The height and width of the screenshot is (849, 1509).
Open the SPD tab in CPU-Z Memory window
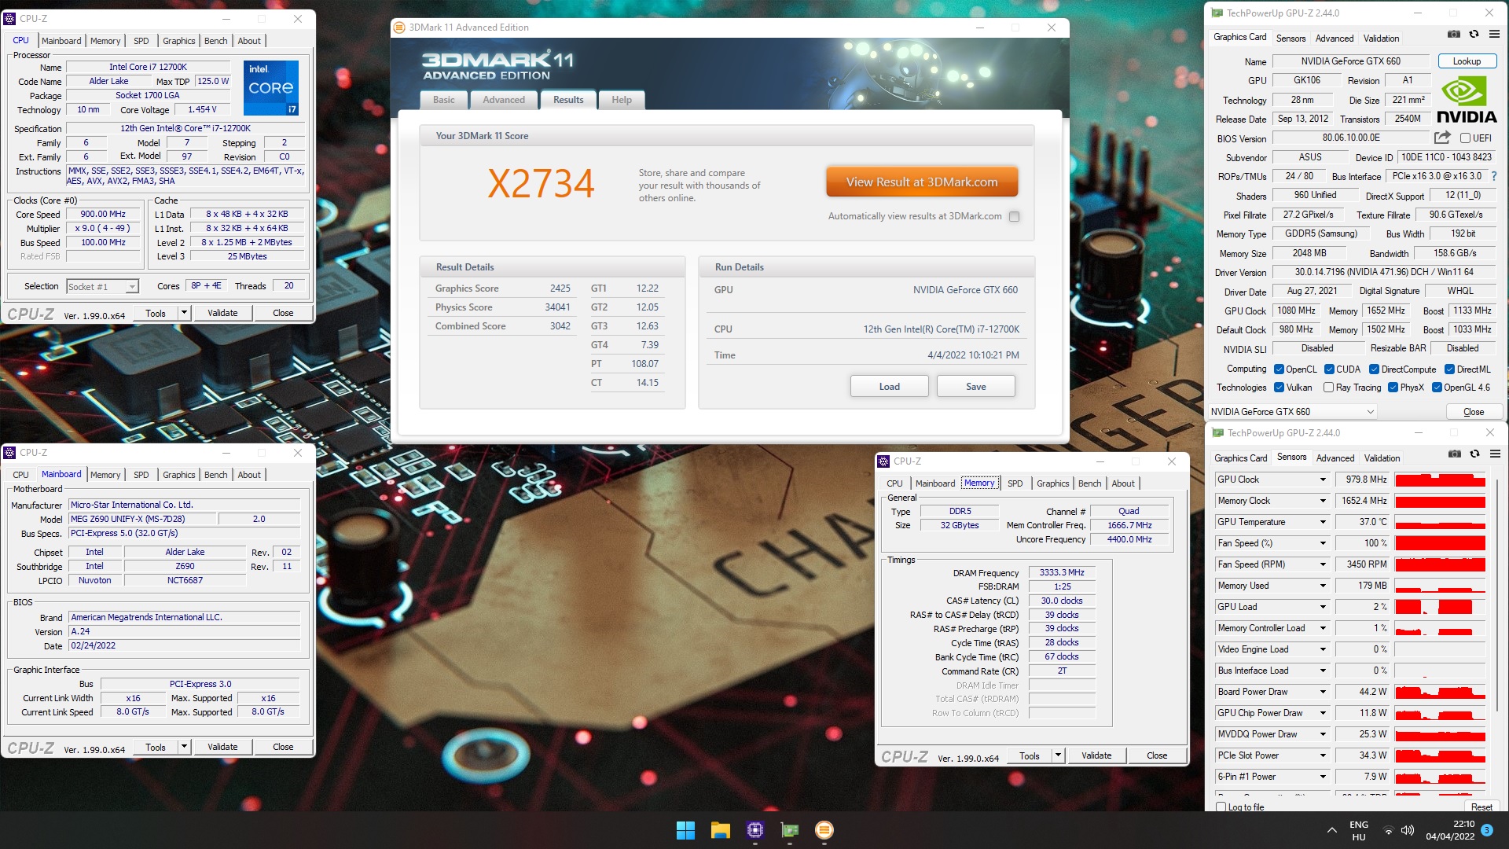[x=1015, y=483]
